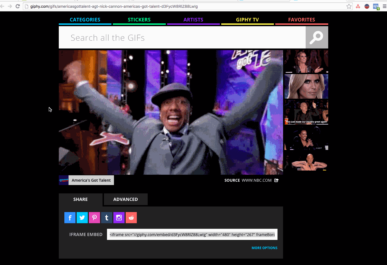This screenshot has width=387, height=265.
Task: Click the main GIF of man cheering
Action: click(171, 112)
